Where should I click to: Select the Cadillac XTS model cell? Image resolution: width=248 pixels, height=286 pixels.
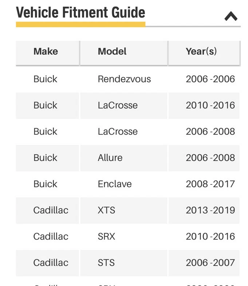click(x=106, y=210)
